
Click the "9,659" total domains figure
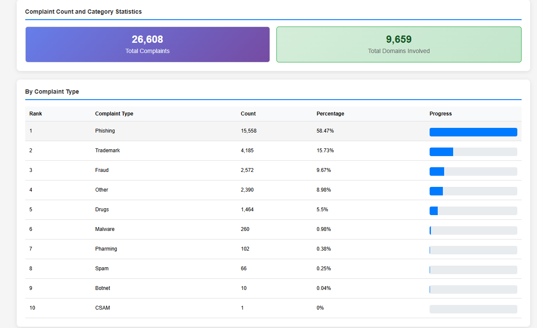[x=399, y=39]
